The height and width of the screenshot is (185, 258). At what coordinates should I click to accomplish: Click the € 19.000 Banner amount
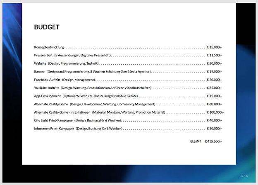point(214,72)
